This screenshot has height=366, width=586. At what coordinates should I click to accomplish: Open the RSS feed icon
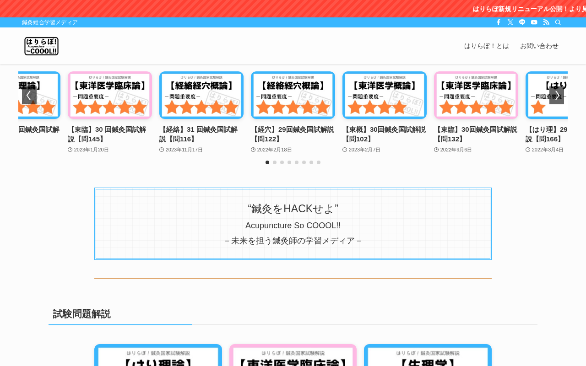pos(546,22)
